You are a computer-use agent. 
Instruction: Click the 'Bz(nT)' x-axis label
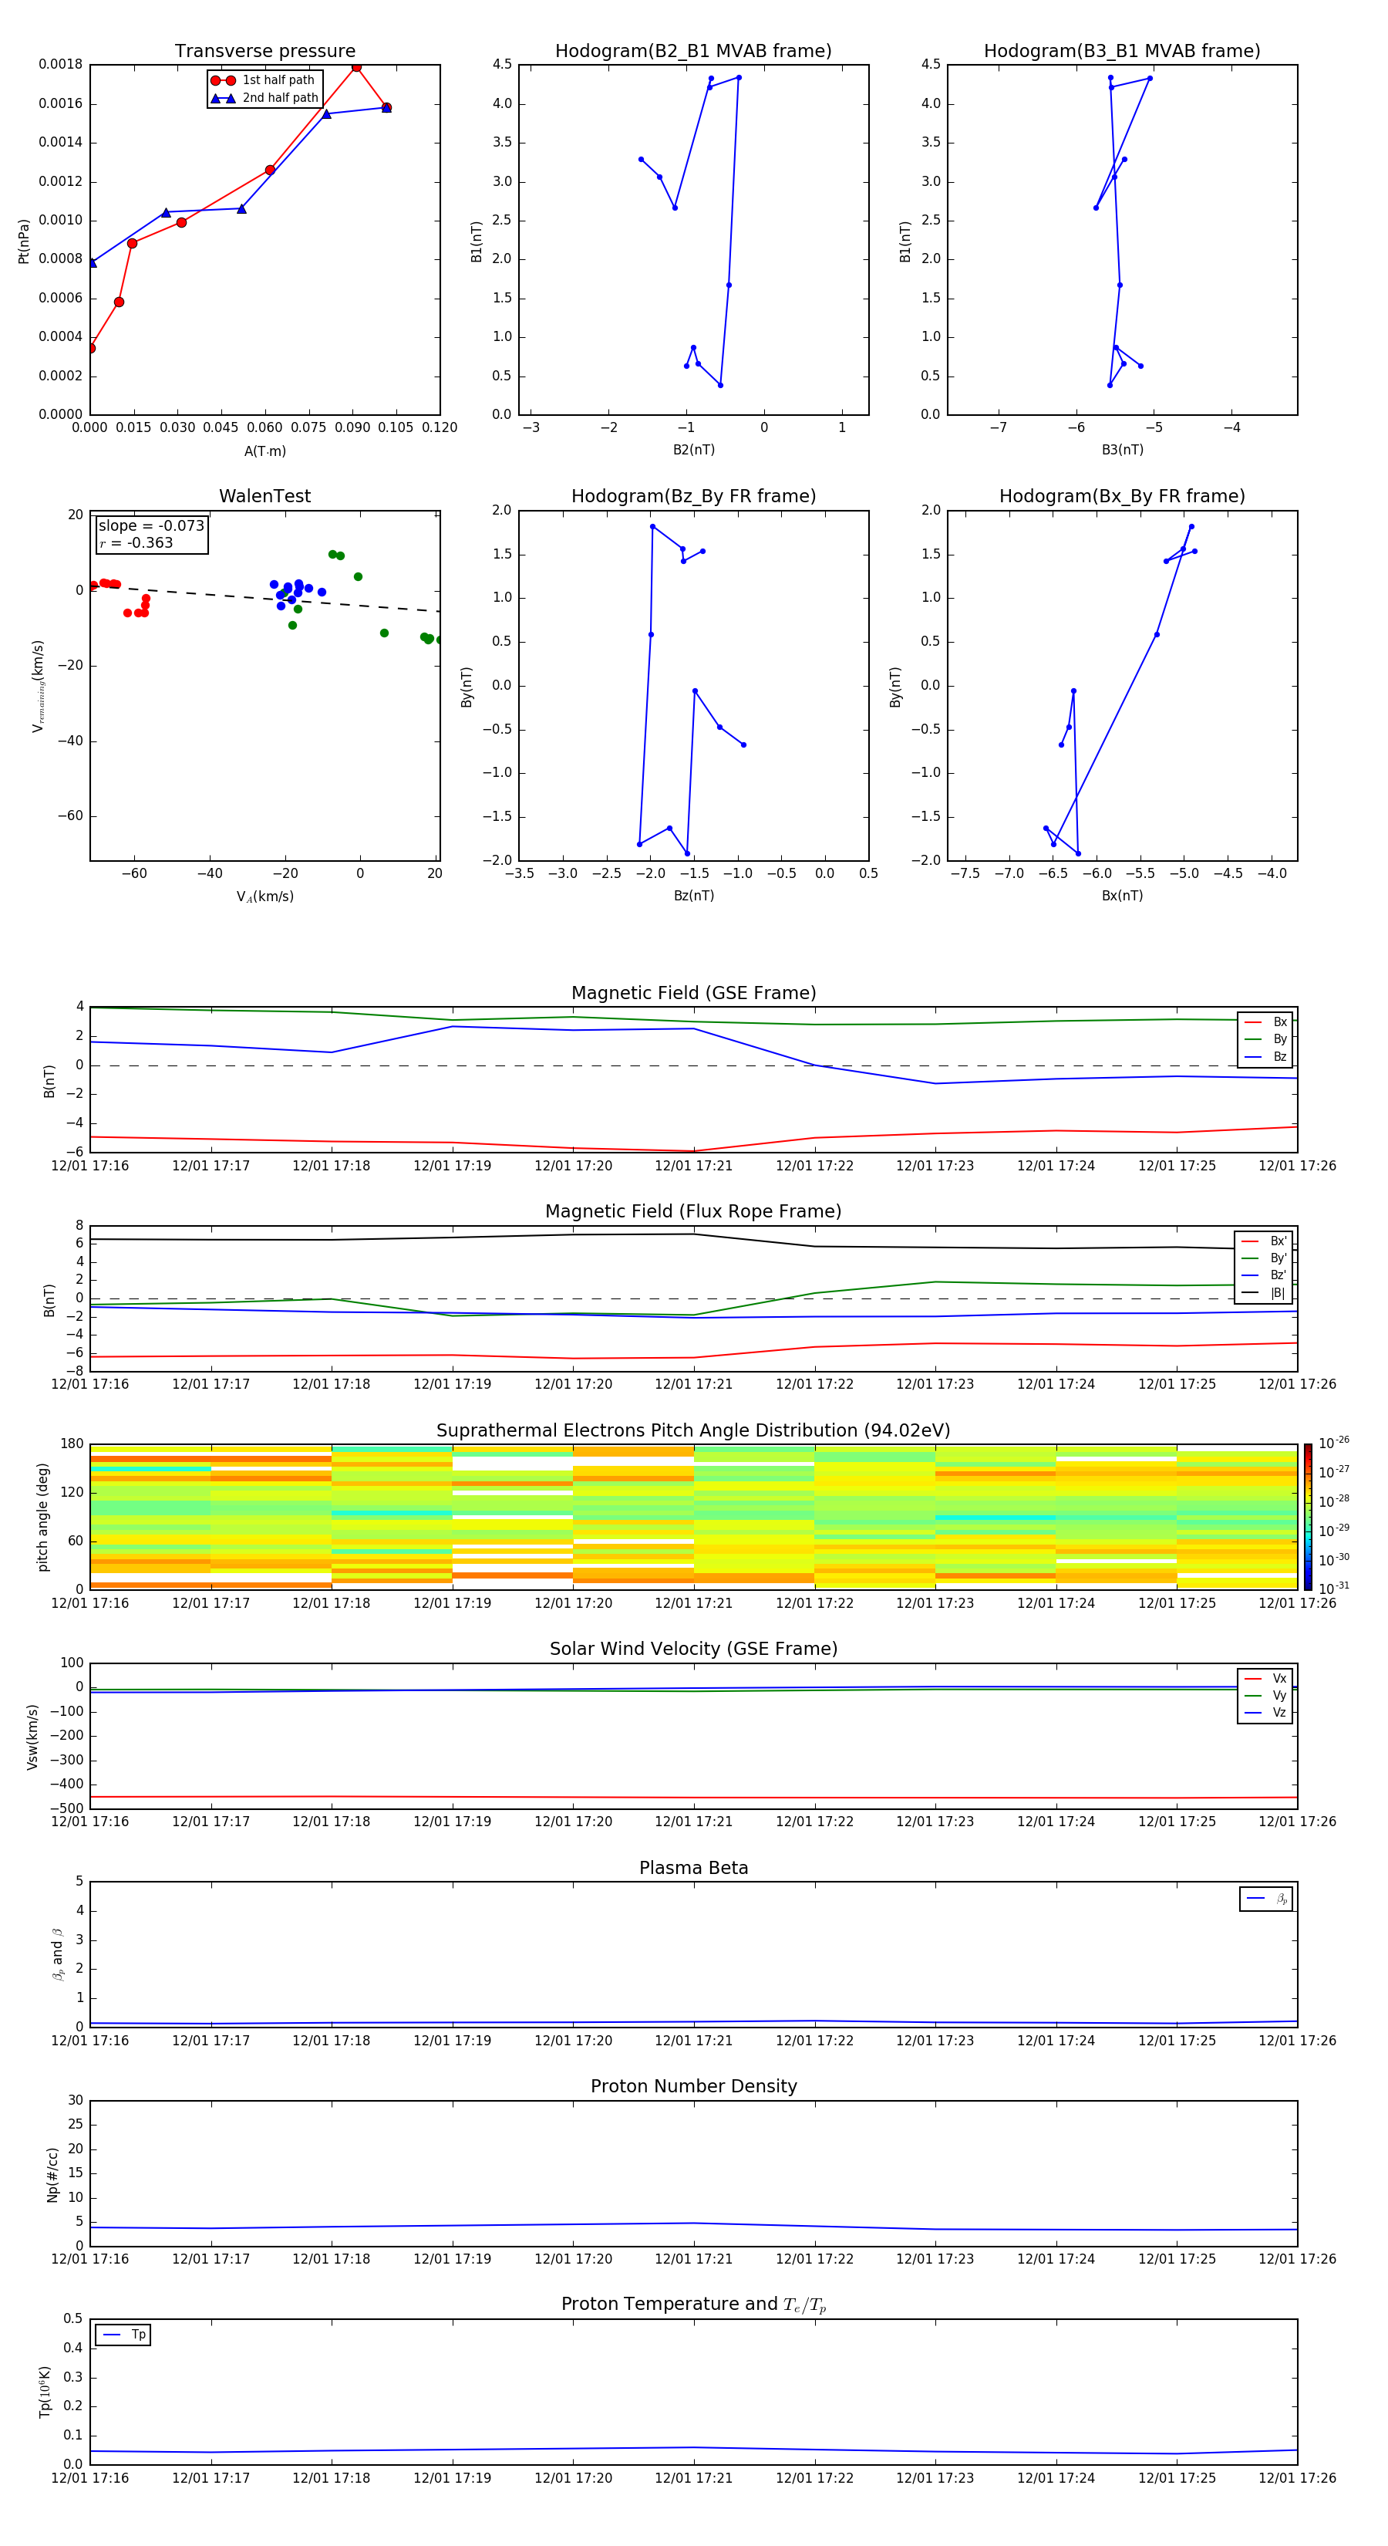tap(693, 896)
